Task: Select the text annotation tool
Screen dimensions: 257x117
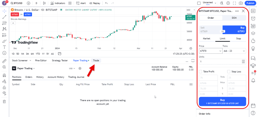Action: click(4, 47)
